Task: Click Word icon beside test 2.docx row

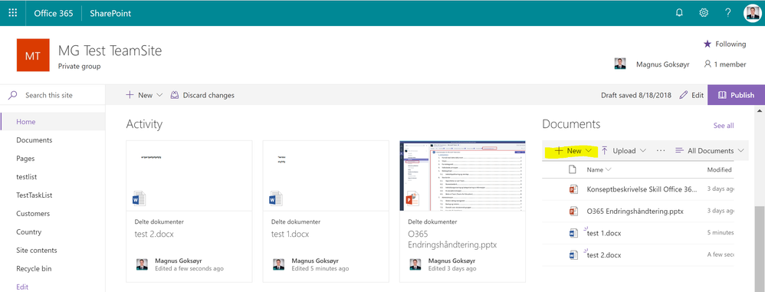Action: 573,254
